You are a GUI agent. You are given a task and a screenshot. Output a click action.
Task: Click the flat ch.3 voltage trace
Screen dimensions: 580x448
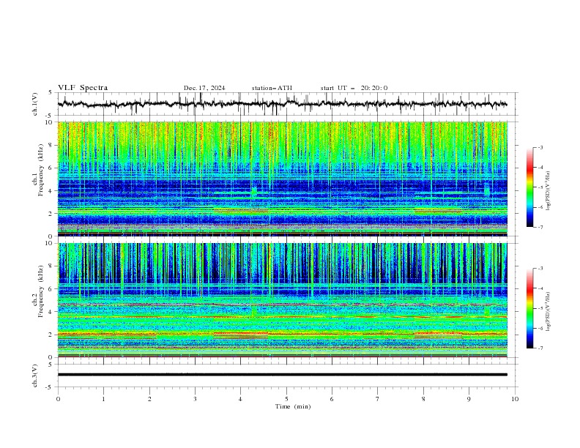(x=282, y=375)
